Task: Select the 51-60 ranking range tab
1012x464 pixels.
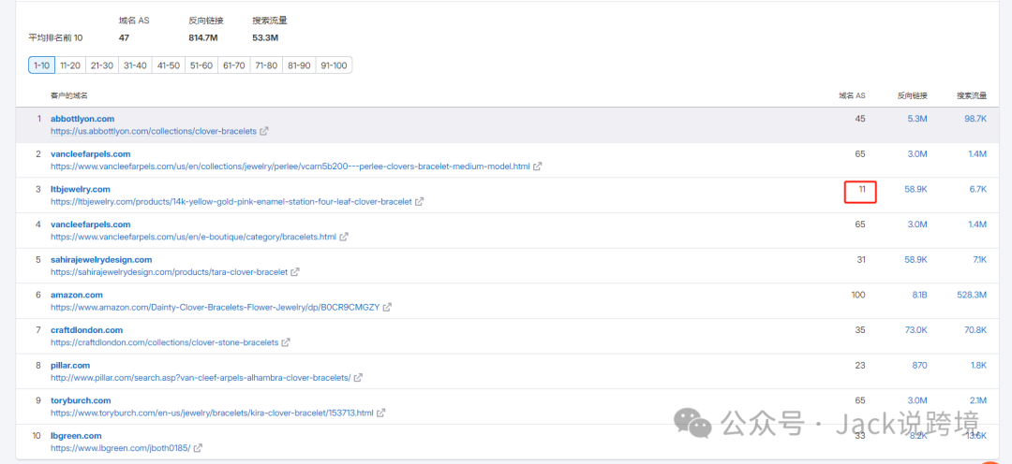Action: (201, 65)
